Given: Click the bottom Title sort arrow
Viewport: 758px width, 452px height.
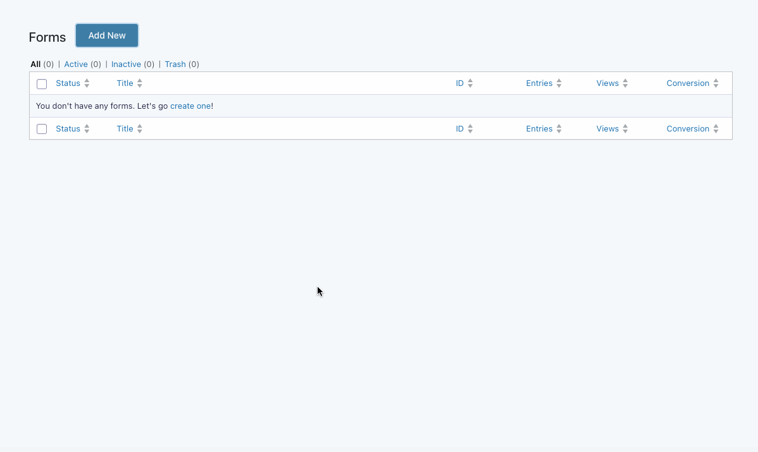Looking at the screenshot, I should 140,128.
